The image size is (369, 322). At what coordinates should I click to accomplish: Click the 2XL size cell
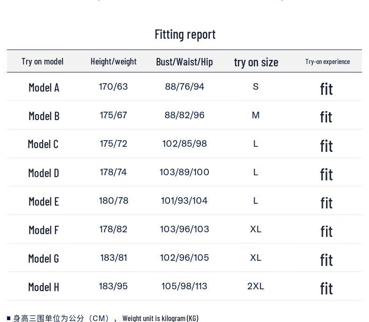click(255, 286)
